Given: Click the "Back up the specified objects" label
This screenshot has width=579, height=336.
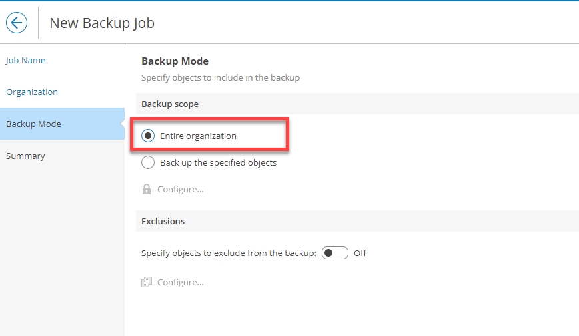Looking at the screenshot, I should (x=218, y=162).
